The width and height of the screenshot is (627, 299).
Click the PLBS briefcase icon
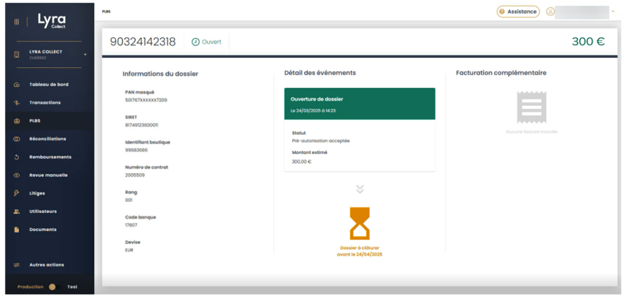click(x=17, y=121)
